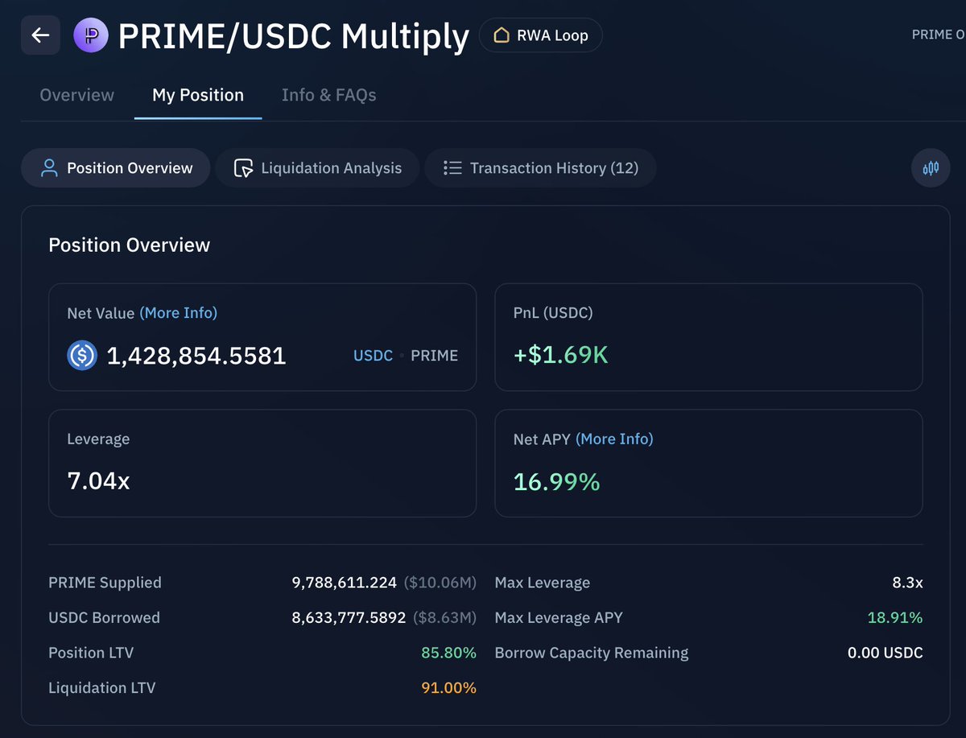Open More Info link next to Net APY
This screenshot has height=738, width=966.
pyautogui.click(x=615, y=439)
